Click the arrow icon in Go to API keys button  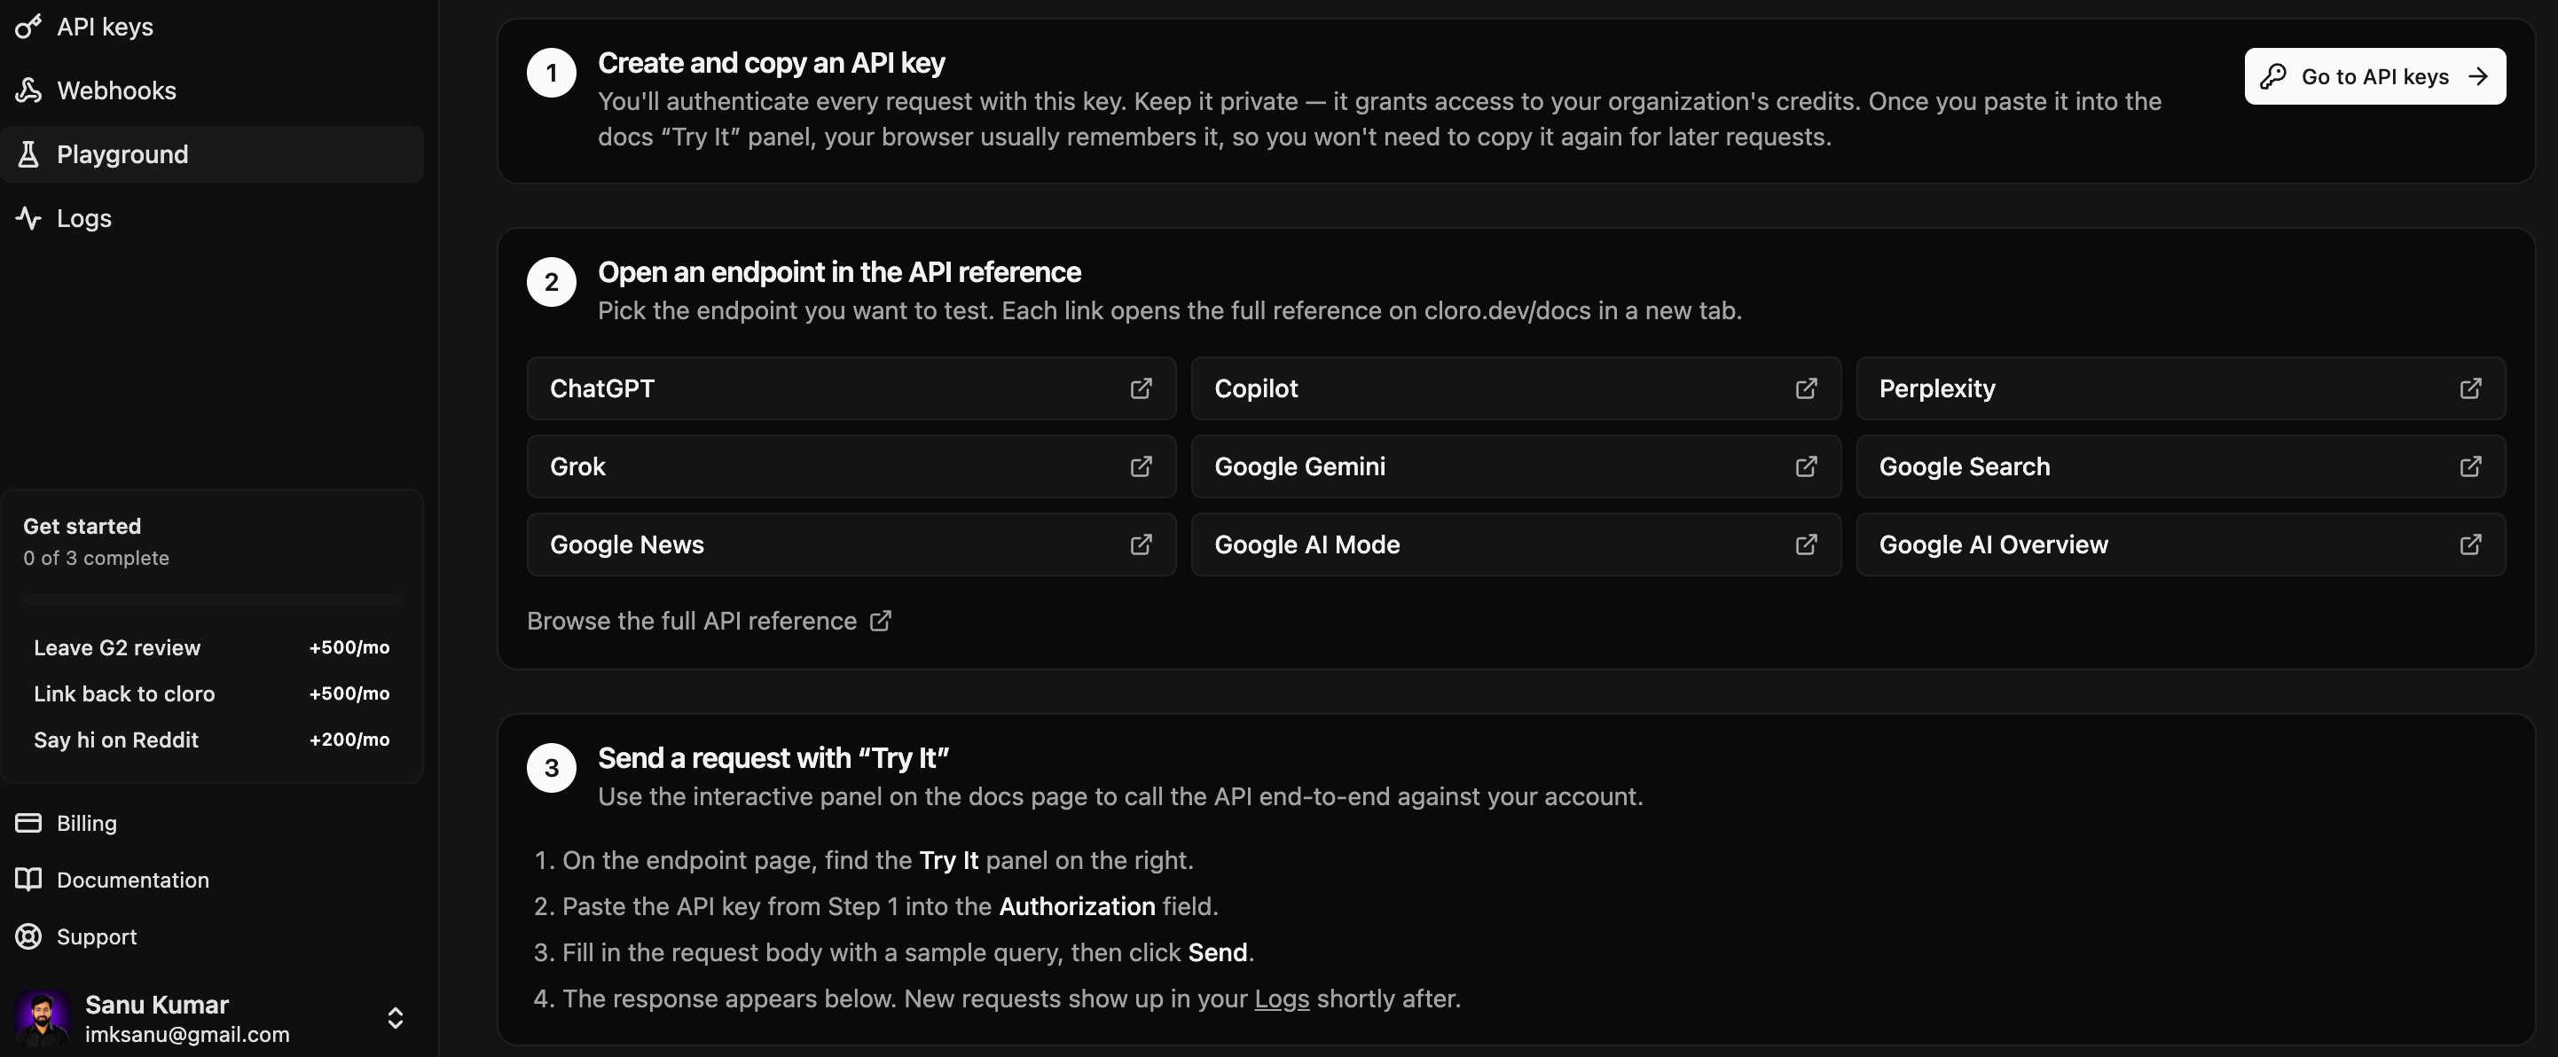pos(2478,76)
